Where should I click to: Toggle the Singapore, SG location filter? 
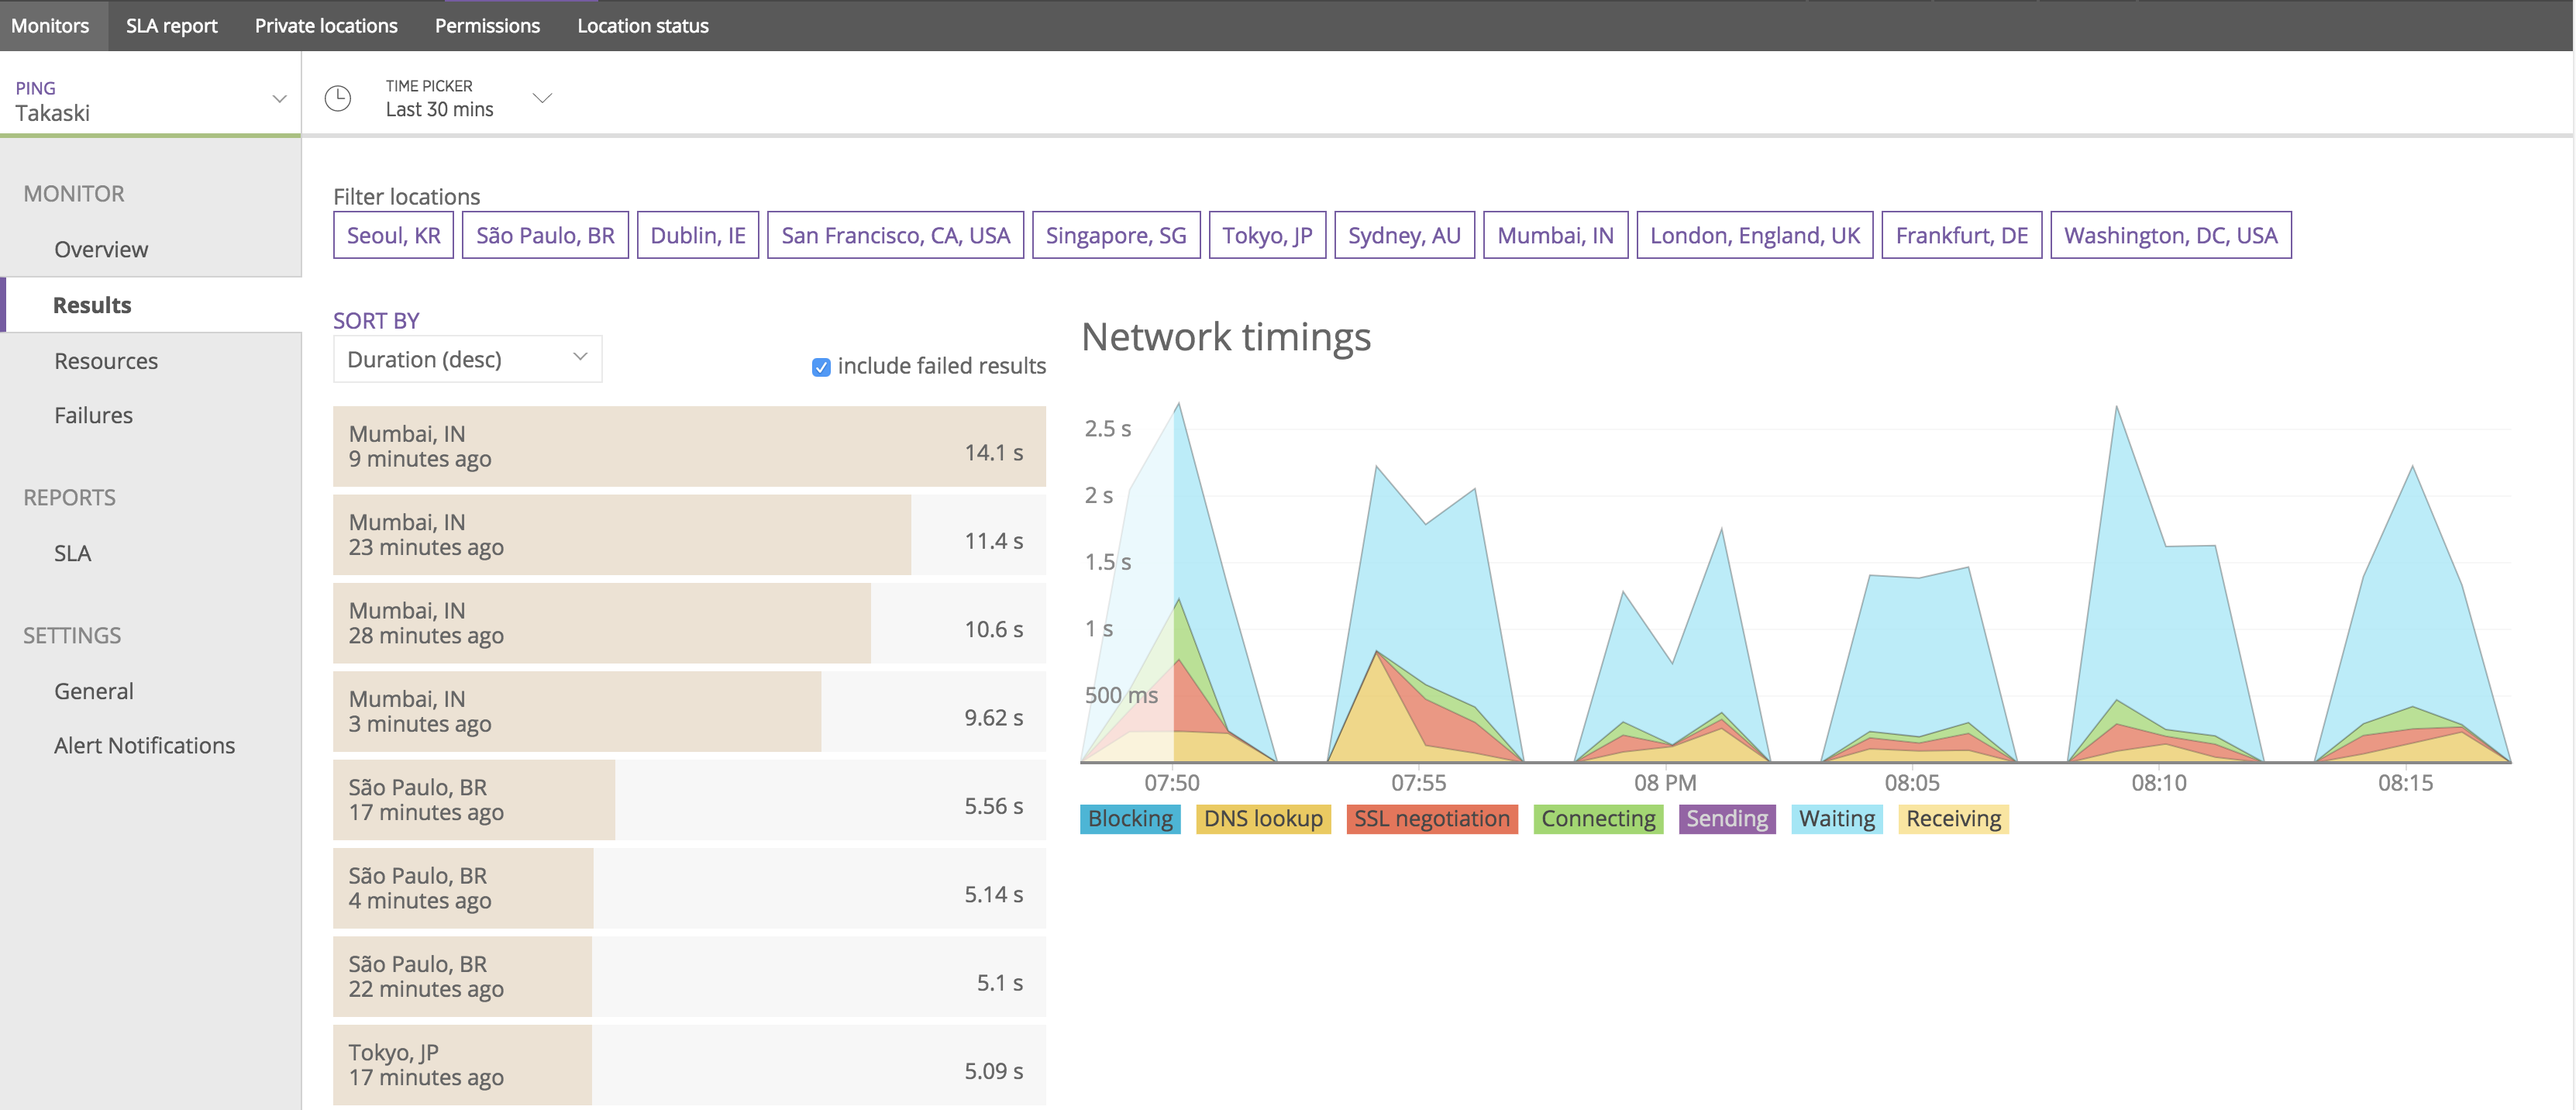coord(1116,235)
